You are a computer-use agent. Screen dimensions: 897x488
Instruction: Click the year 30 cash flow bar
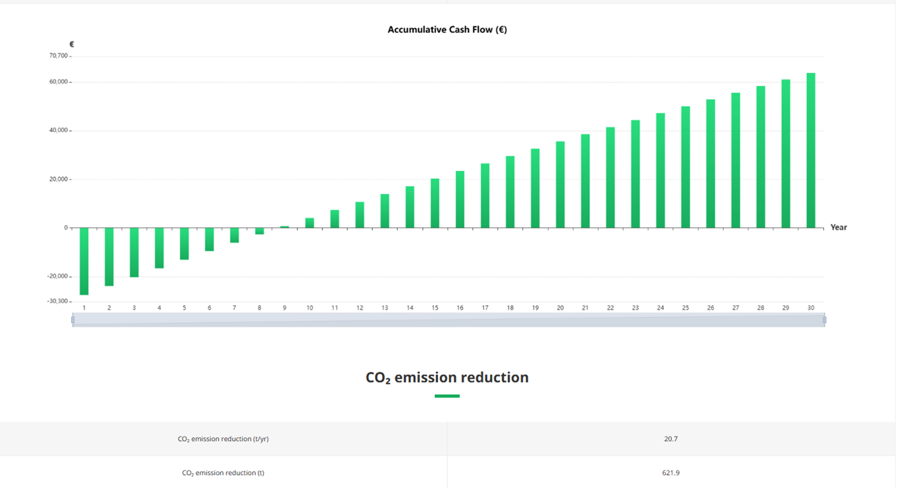pyautogui.click(x=810, y=150)
